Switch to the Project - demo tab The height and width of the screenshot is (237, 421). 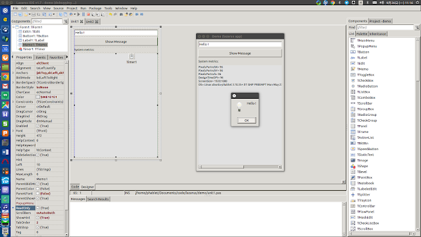(x=380, y=21)
